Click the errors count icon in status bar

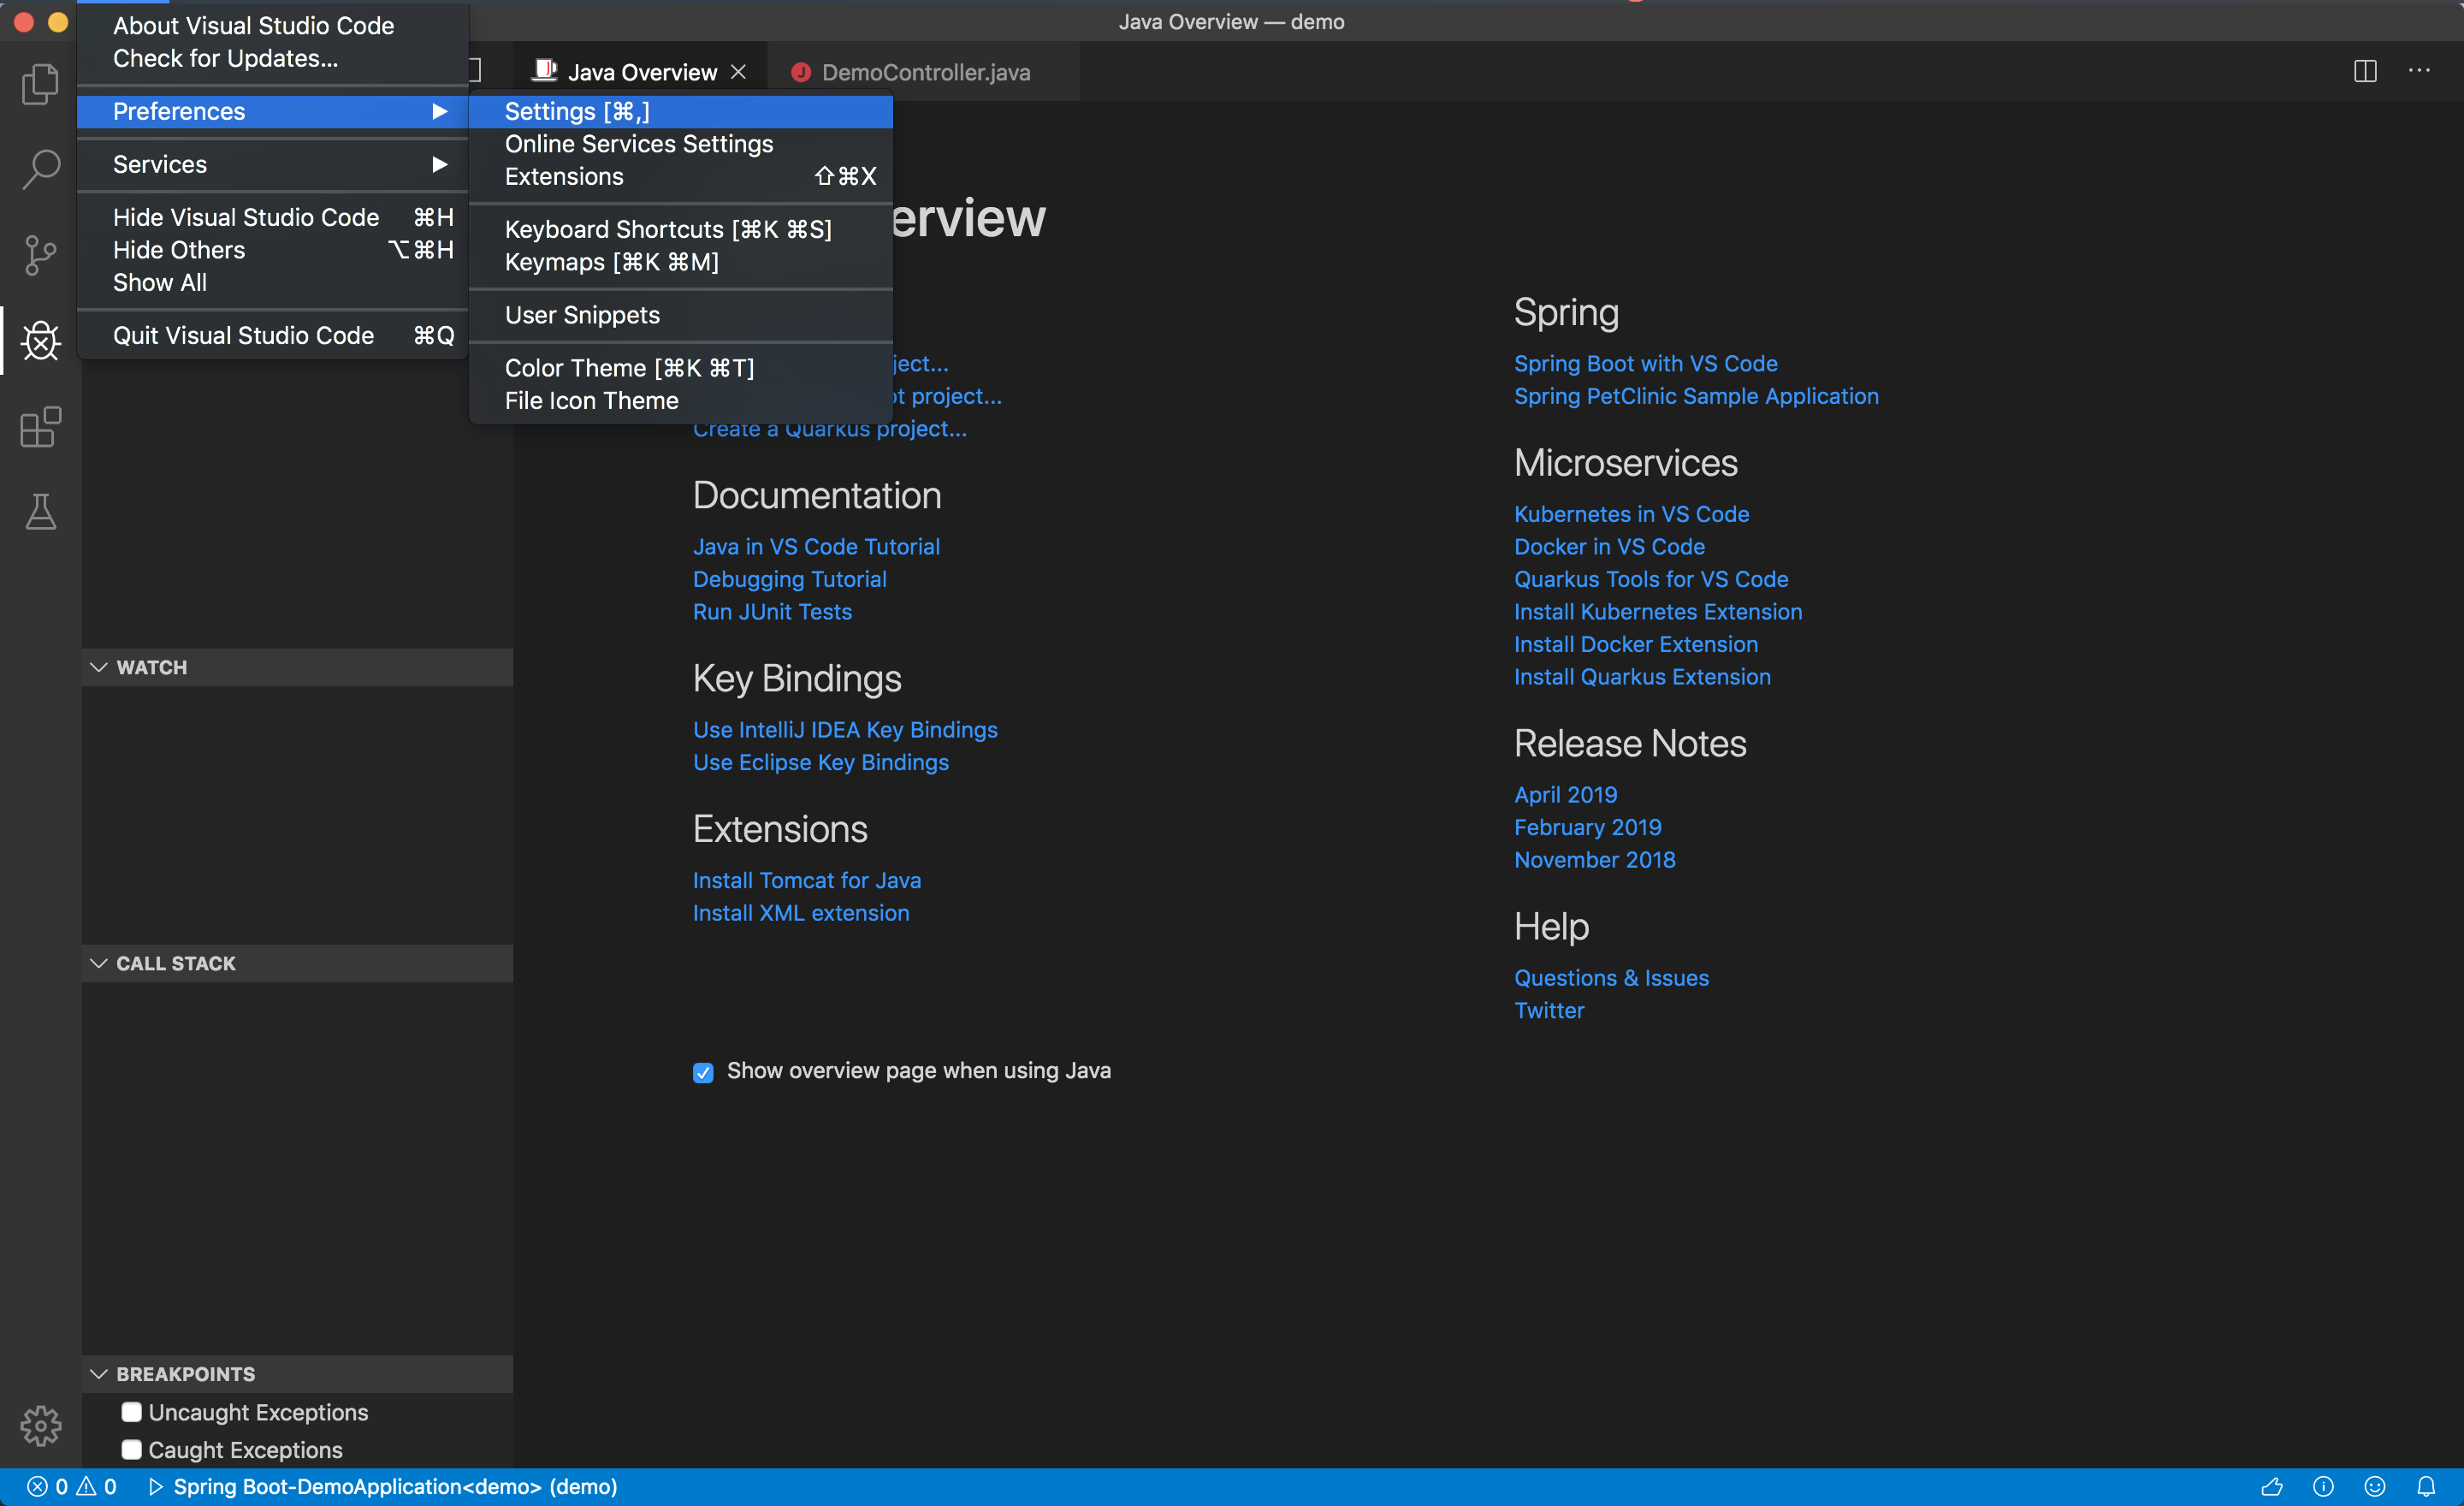[x=38, y=1486]
